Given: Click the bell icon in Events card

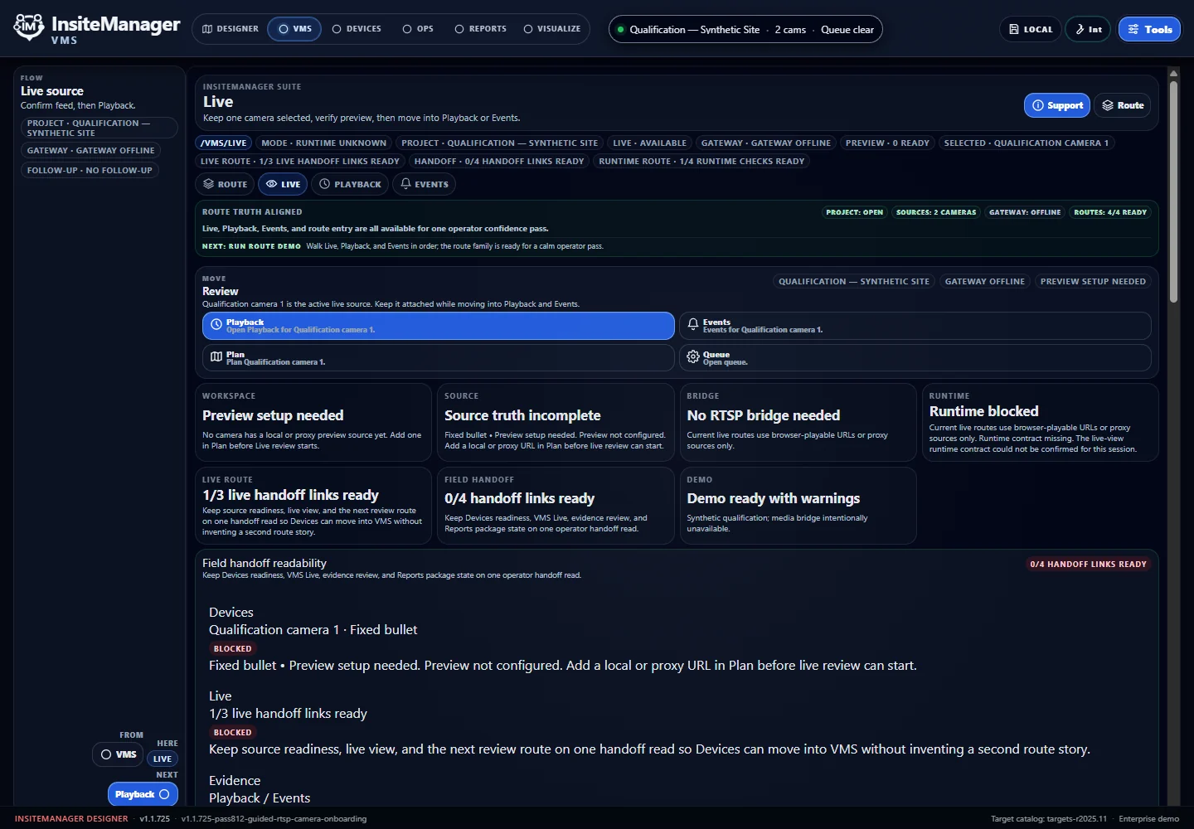Looking at the screenshot, I should click(693, 325).
